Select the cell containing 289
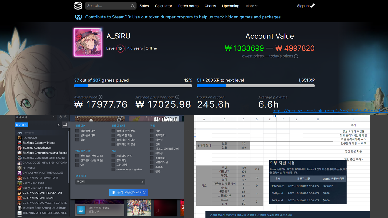 pos(243,147)
